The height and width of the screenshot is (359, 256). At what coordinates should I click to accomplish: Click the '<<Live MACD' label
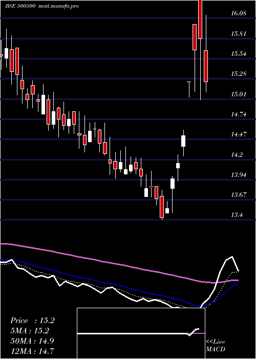(216, 346)
